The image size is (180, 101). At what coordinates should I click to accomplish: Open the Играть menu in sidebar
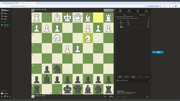pos(4,13)
